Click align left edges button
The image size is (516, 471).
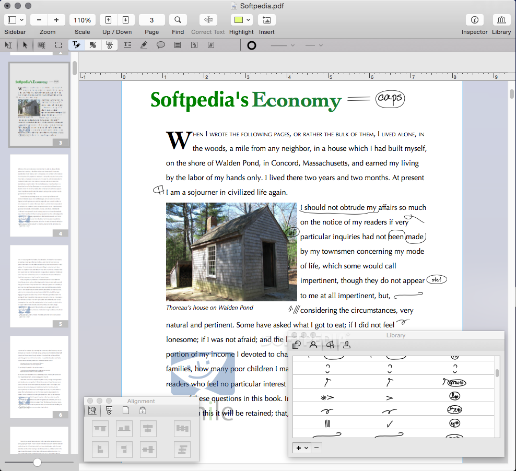(x=100, y=449)
